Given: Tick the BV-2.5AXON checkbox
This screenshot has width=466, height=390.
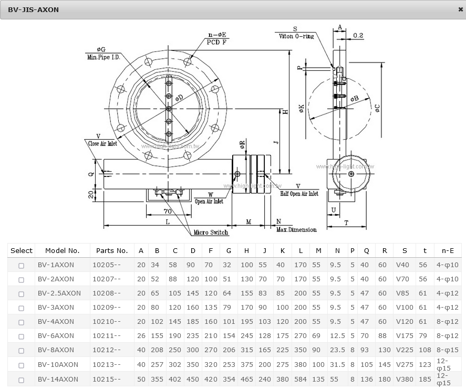Looking at the screenshot, I should (21, 293).
